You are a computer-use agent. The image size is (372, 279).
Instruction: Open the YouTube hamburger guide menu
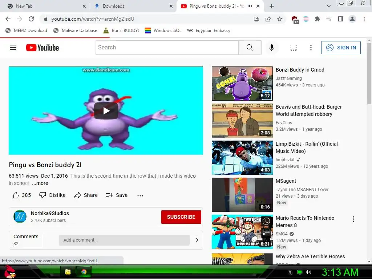[x=13, y=48]
